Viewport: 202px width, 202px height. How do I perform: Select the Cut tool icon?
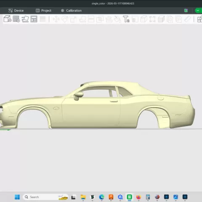pyautogui.click(x=91, y=19)
